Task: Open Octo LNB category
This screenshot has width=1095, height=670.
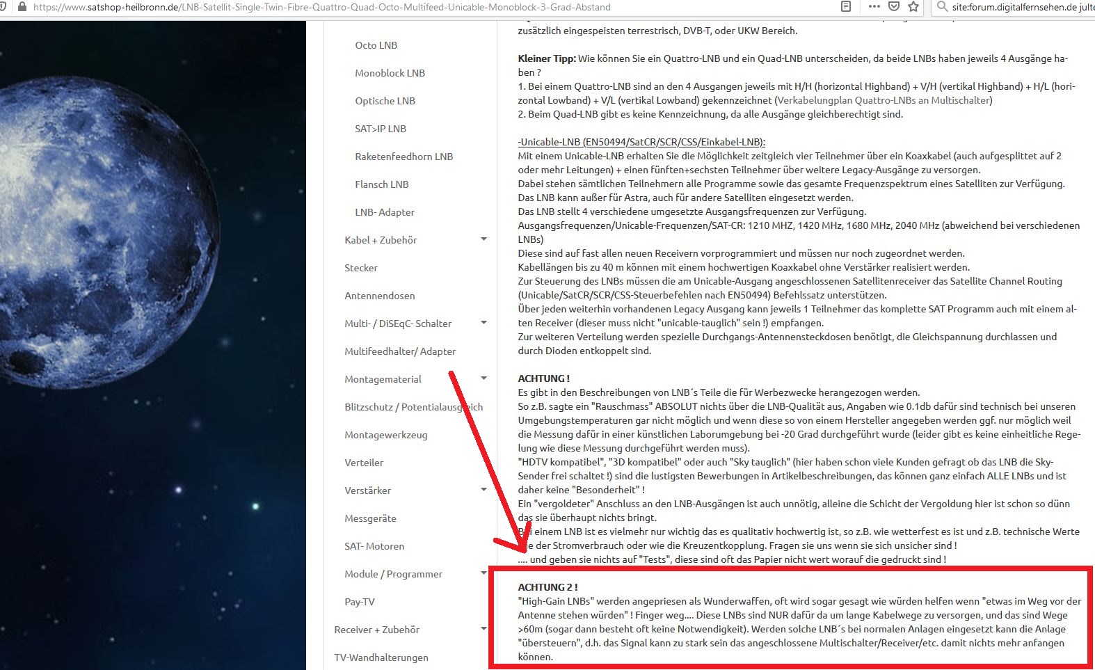Action: point(376,45)
